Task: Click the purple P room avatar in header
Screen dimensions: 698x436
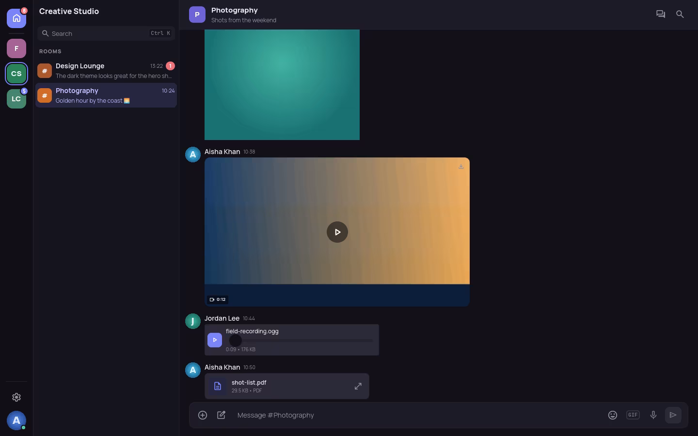Action: pos(197,15)
